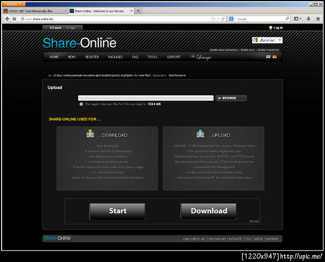Click the big Start button

coord(118,211)
